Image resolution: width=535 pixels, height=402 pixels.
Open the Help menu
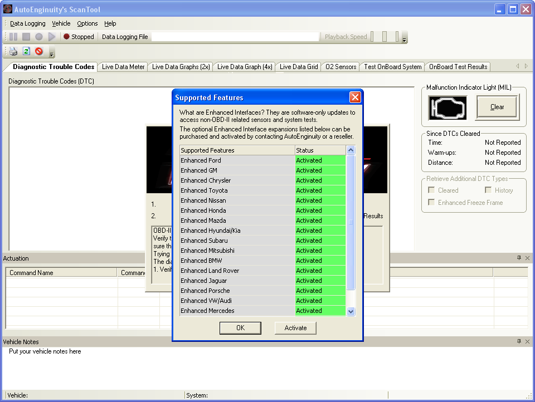(110, 23)
